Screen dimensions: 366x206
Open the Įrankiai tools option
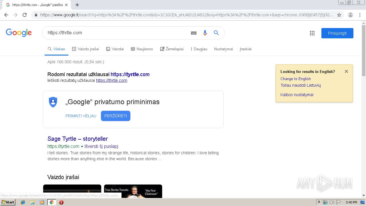[x=246, y=49]
